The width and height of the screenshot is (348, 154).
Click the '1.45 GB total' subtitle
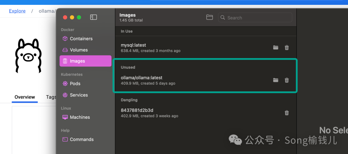coord(131,20)
